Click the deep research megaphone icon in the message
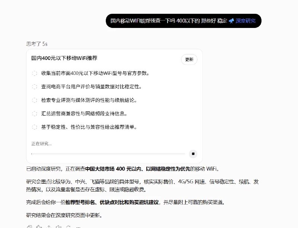 click(x=231, y=21)
